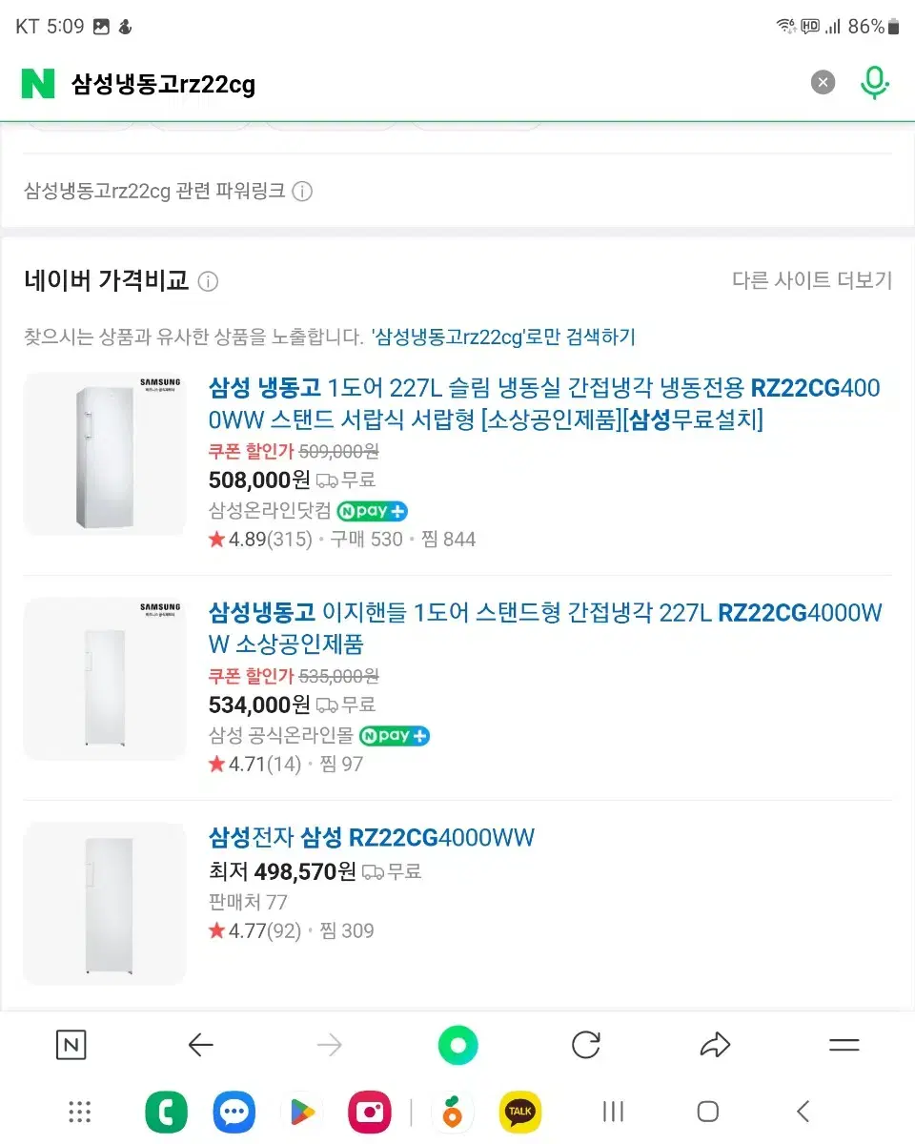The image size is (915, 1144).
Task: Open power link info icon
Action: (x=302, y=192)
